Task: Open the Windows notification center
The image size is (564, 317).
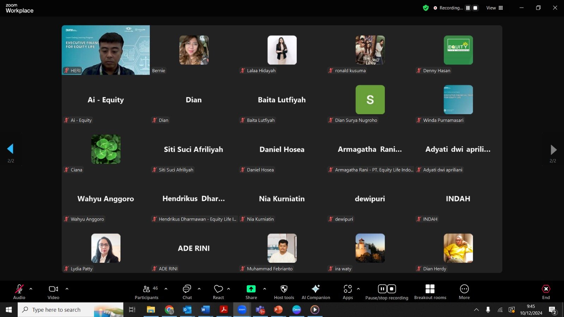Action: pos(552,310)
